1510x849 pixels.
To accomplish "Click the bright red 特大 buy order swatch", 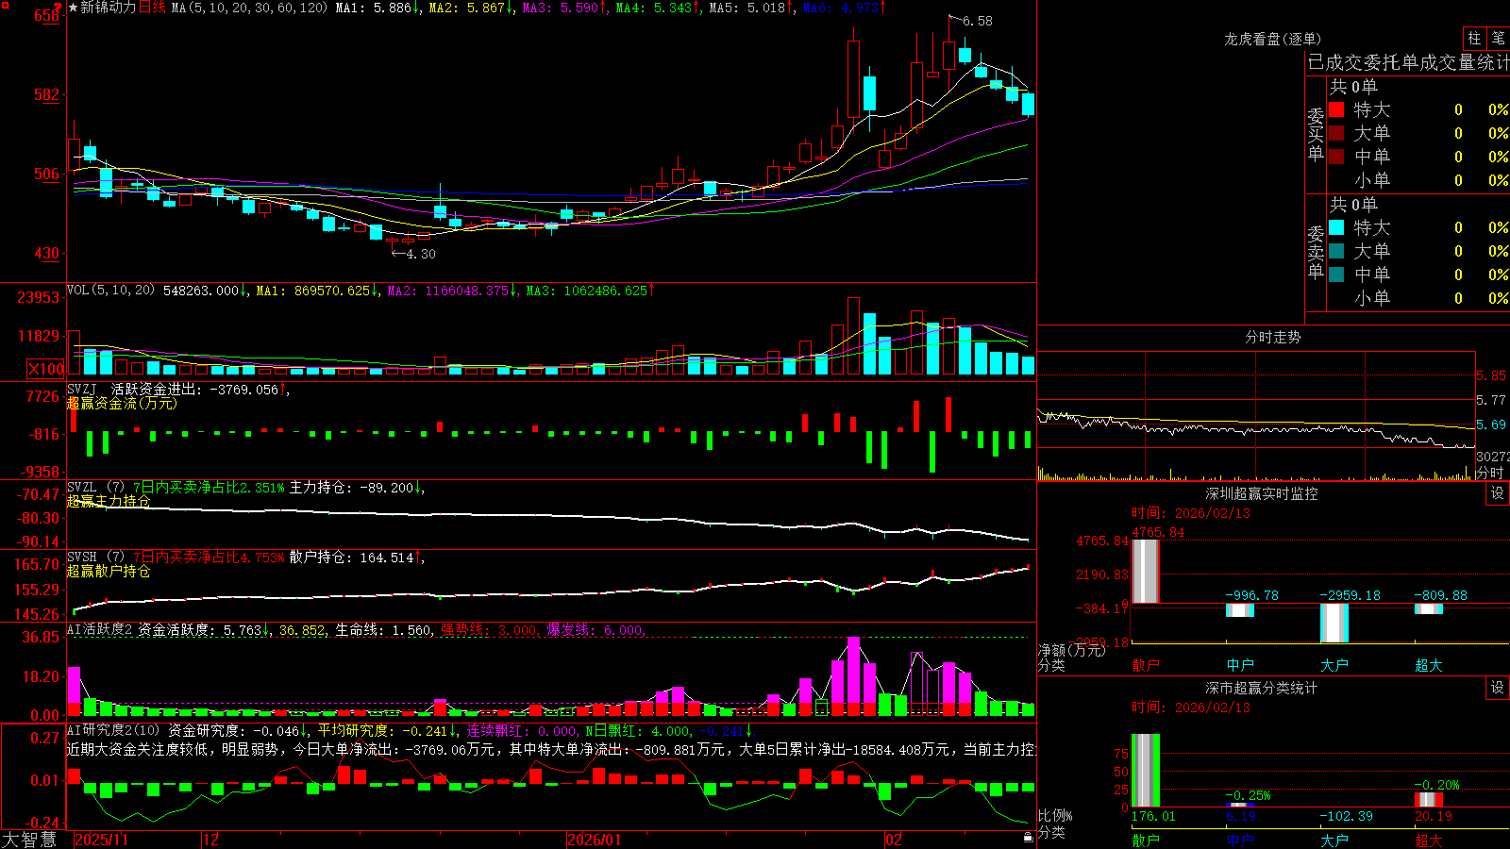I will coord(1336,109).
